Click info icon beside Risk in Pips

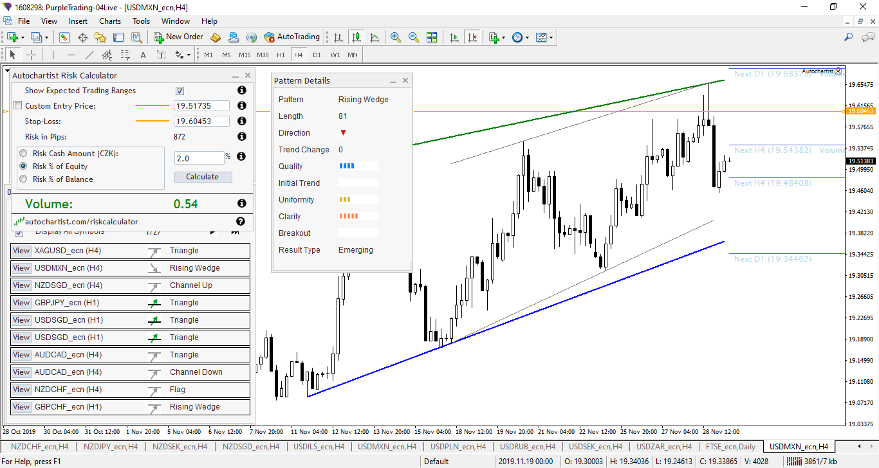pyautogui.click(x=242, y=136)
